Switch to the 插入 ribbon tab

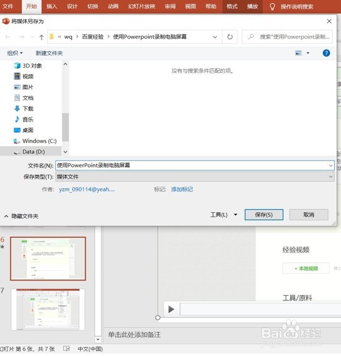pyautogui.click(x=51, y=6)
